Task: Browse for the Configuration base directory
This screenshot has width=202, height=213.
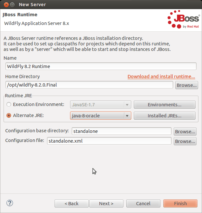Action: point(185,132)
